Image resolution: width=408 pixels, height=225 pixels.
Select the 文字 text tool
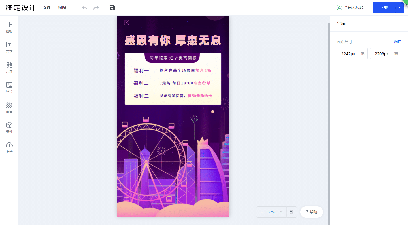point(9,48)
